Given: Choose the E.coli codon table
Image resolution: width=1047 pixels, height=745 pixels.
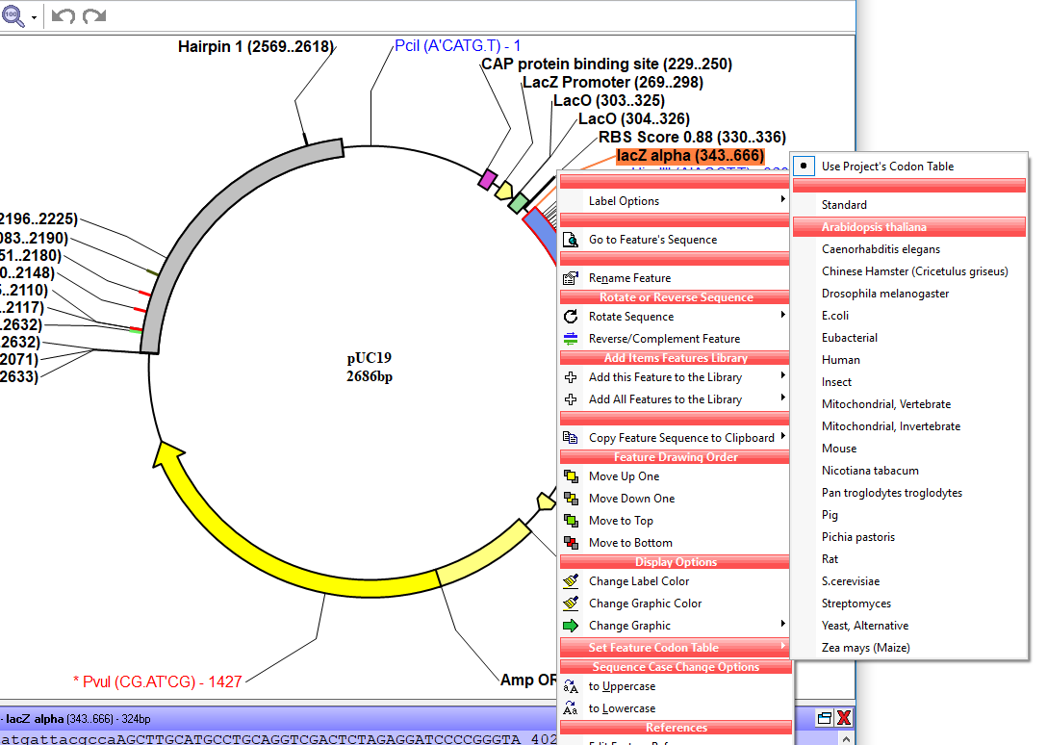Looking at the screenshot, I should [835, 316].
